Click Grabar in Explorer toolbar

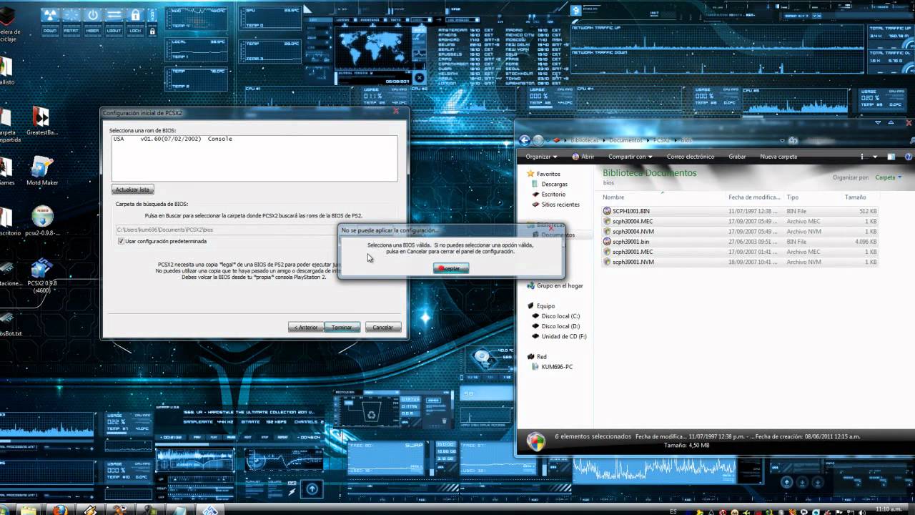coord(737,157)
